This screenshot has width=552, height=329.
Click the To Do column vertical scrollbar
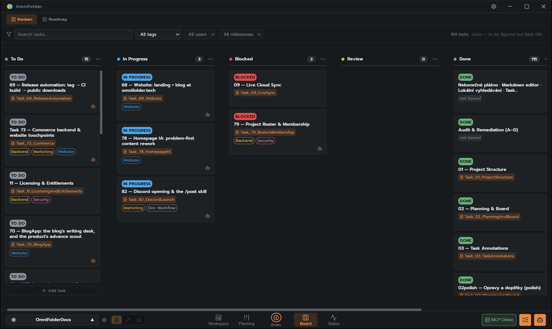(101, 102)
